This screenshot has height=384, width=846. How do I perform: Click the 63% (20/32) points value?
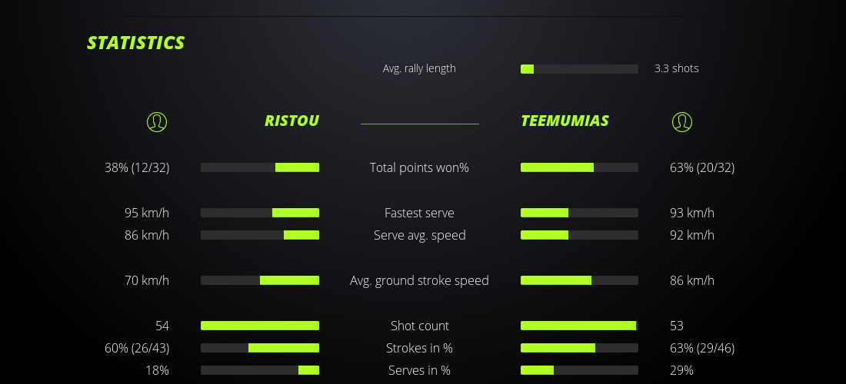(x=701, y=167)
